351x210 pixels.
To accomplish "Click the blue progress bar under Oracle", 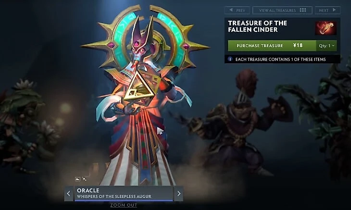I will pos(124,200).
